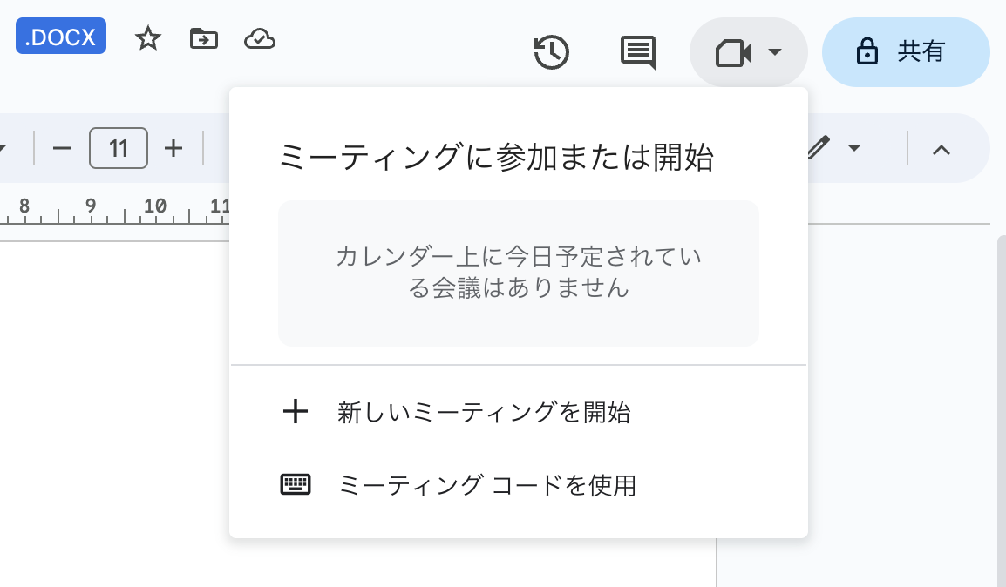
Task: Click the font size field showing 11
Action: click(x=119, y=148)
